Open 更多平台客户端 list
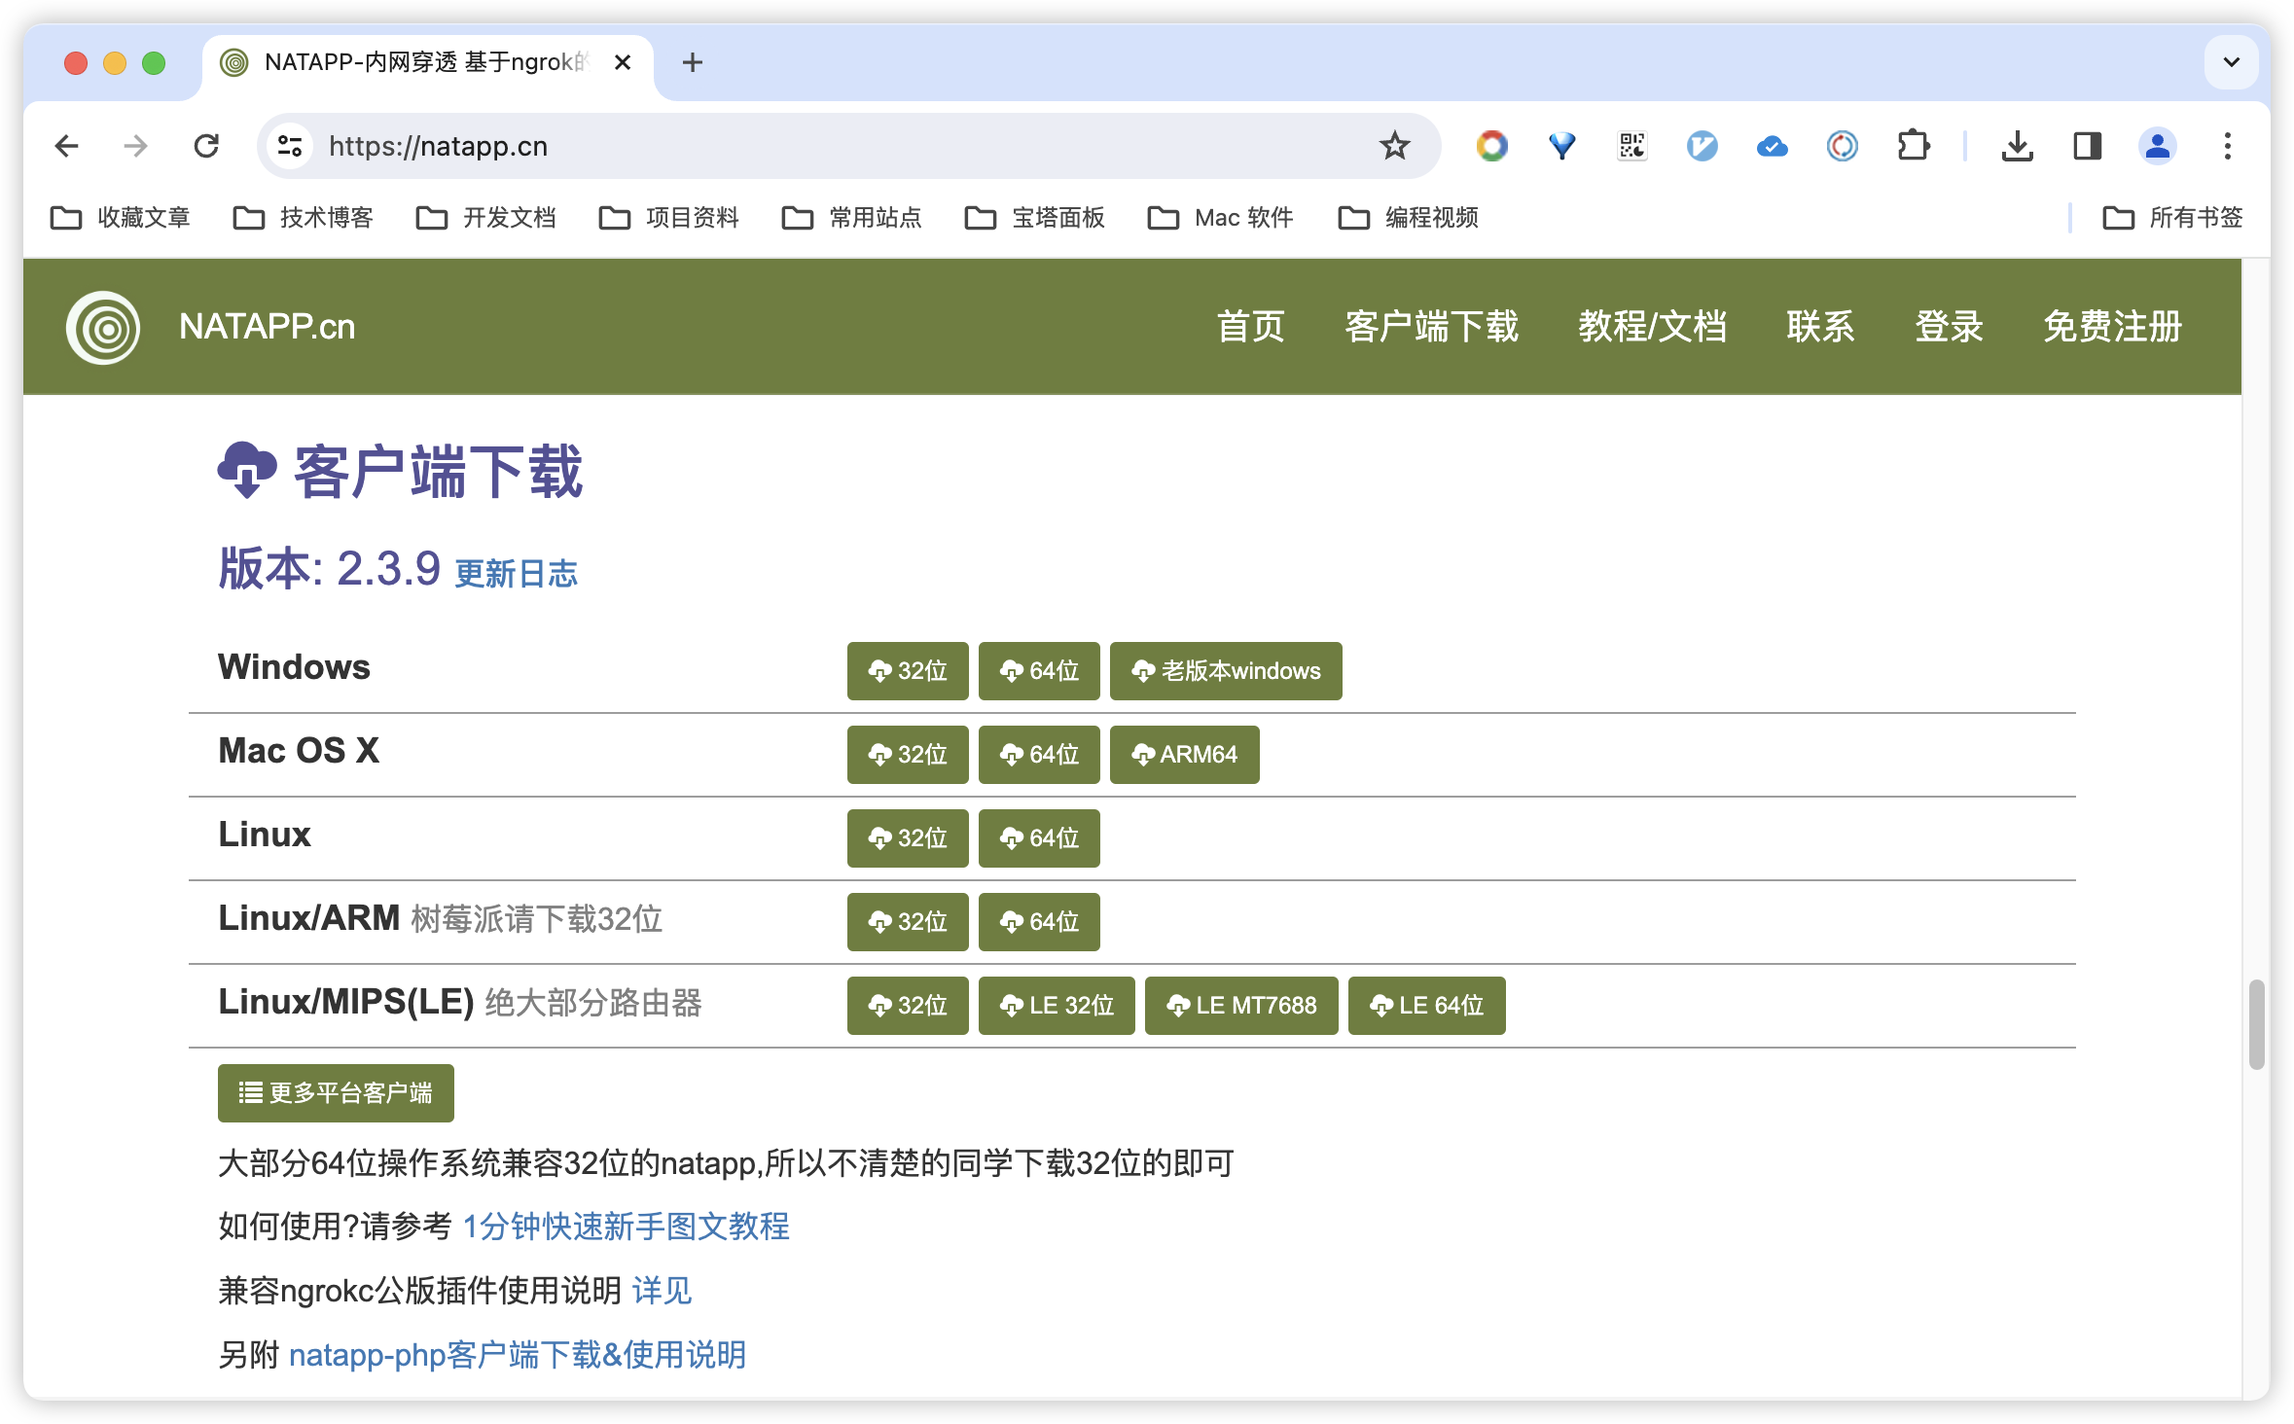 (336, 1093)
